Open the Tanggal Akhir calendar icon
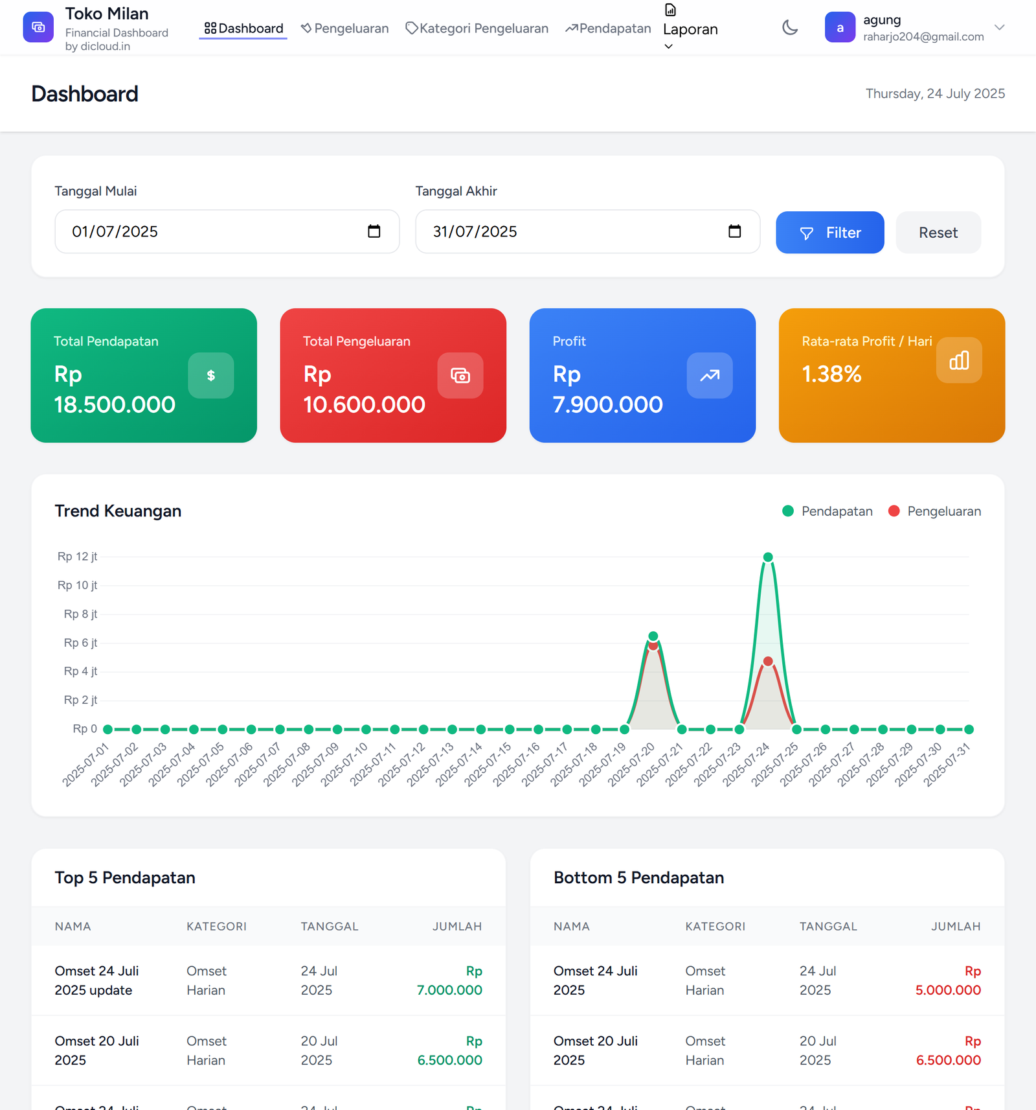The image size is (1036, 1110). tap(735, 231)
